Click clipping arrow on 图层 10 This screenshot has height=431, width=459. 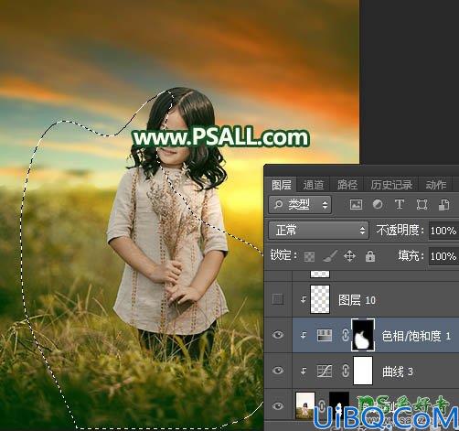click(303, 300)
